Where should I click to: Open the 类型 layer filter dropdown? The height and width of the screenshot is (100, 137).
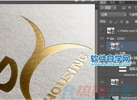tap(108, 8)
